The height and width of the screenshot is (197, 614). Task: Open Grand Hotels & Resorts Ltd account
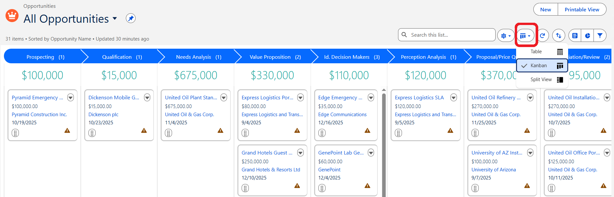(x=271, y=170)
